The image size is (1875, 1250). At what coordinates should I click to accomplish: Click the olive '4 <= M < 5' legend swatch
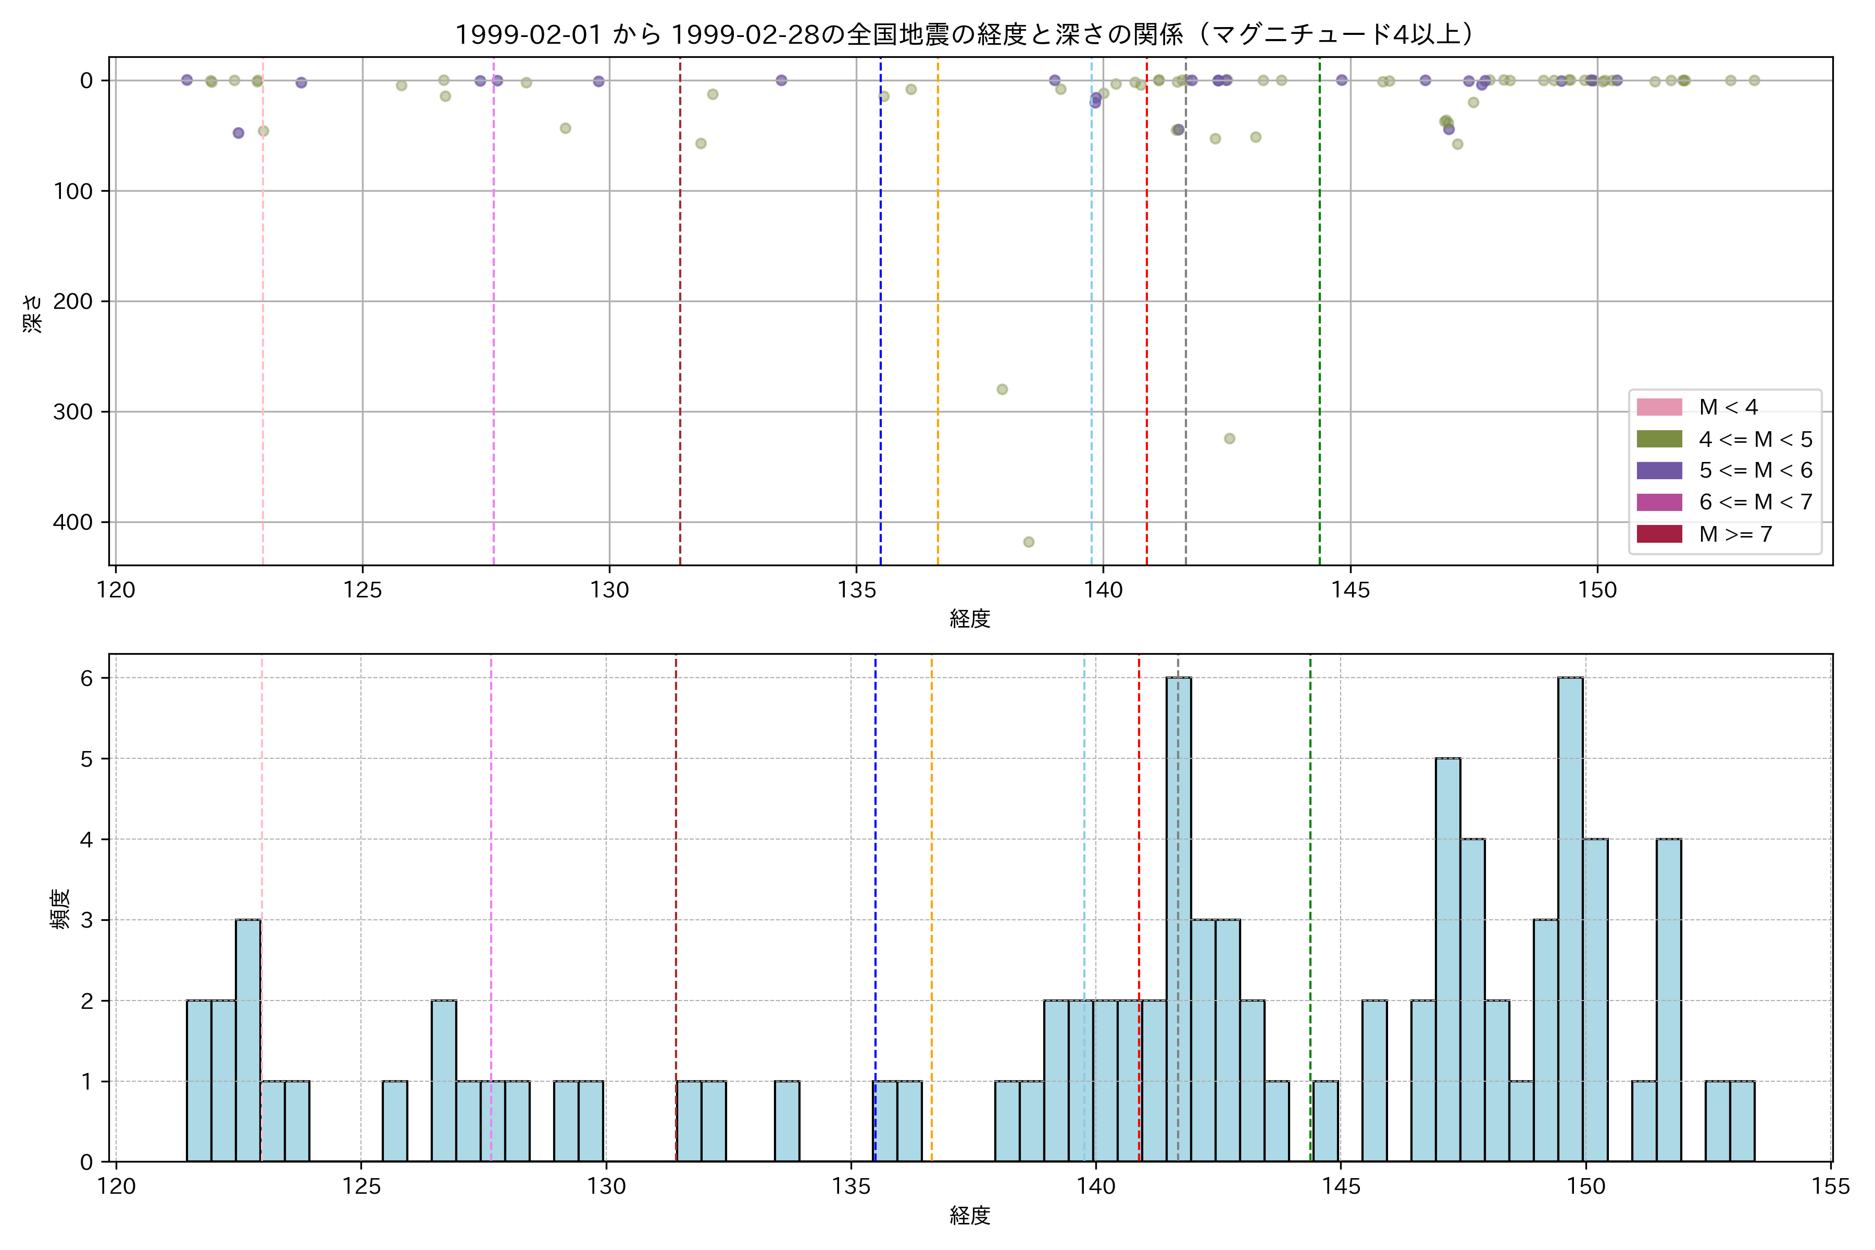pos(1659,439)
